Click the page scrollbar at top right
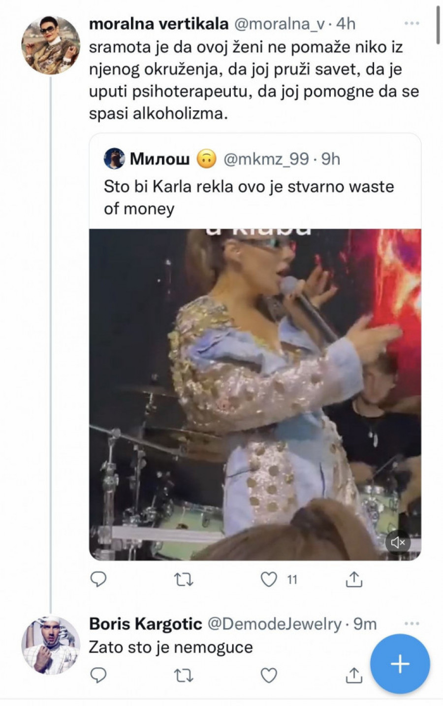The height and width of the screenshot is (706, 443). pyautogui.click(x=438, y=25)
